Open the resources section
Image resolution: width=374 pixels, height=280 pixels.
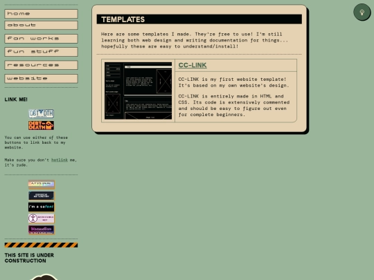click(x=41, y=65)
